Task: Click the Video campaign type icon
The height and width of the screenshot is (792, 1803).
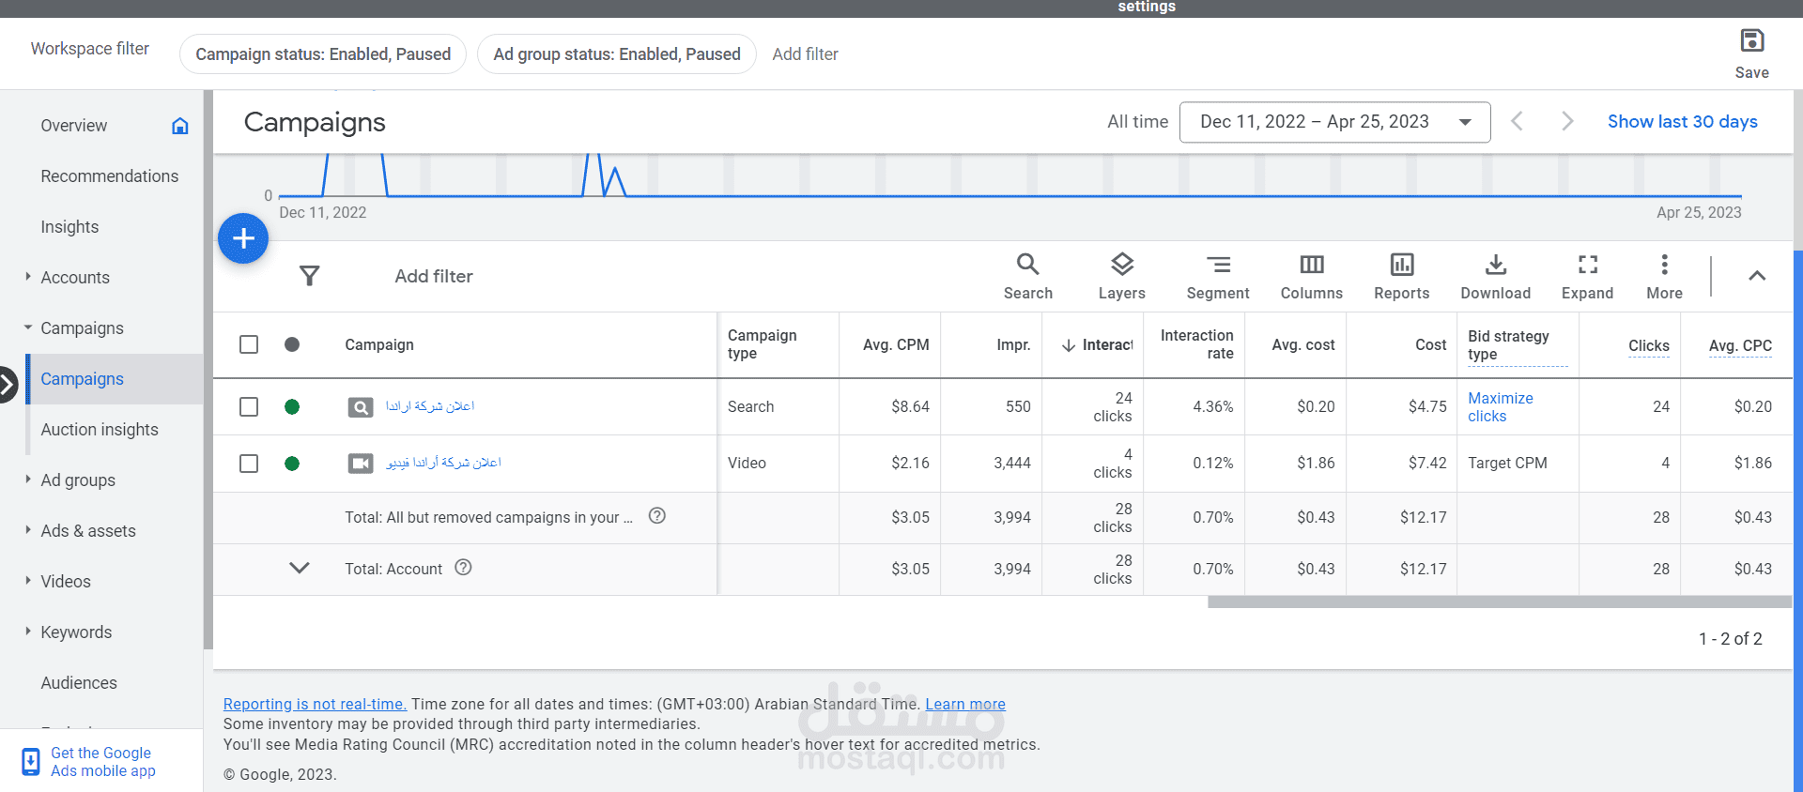Action: click(x=361, y=464)
